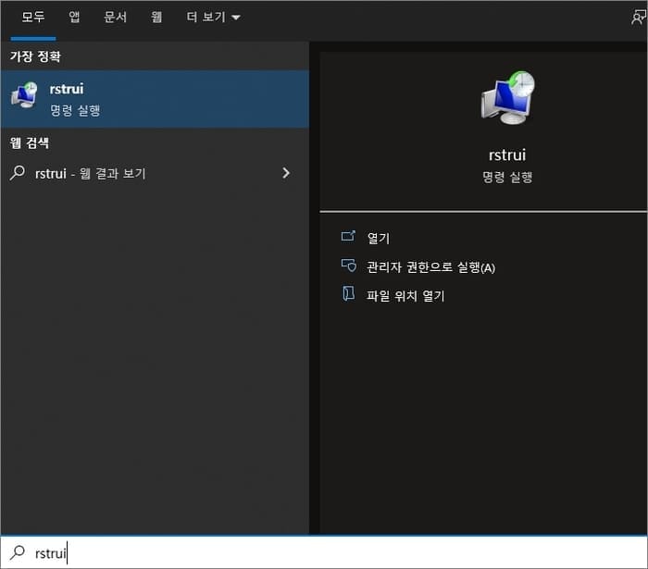This screenshot has height=569, width=648.
Task: Click rstrui title in the preview pane
Action: coord(507,155)
